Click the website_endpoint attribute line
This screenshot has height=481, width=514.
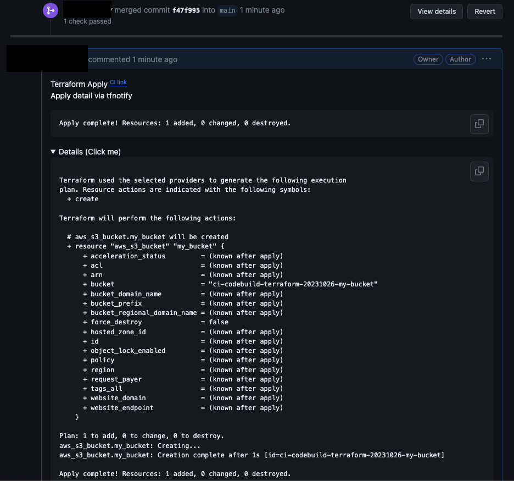(182, 408)
